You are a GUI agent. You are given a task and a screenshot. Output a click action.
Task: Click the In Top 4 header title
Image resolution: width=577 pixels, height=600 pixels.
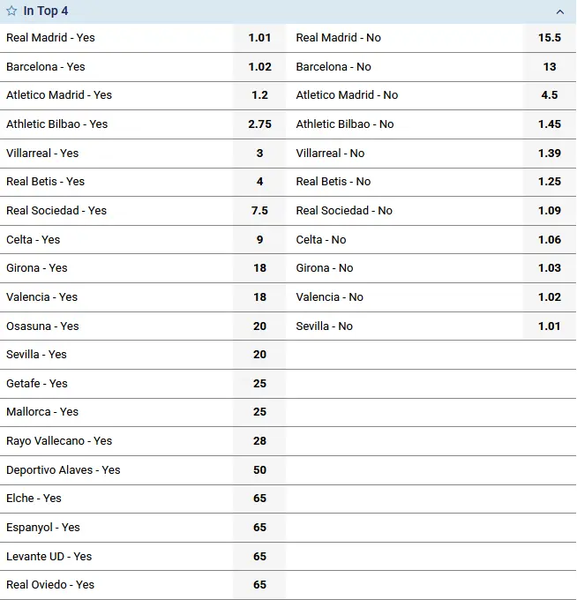[x=46, y=11]
